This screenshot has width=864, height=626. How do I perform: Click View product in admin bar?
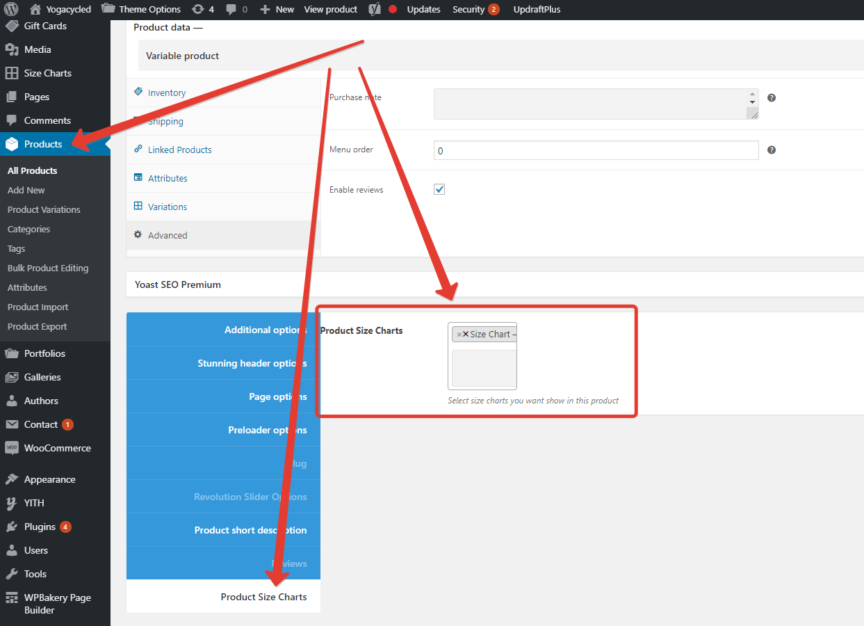[330, 9]
